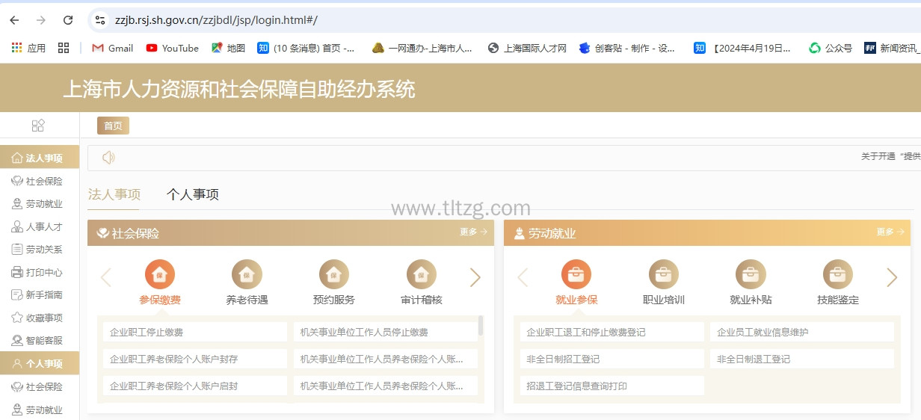Click the 技能鉴定 icon
Image resolution: width=921 pixels, height=420 pixels.
[837, 274]
